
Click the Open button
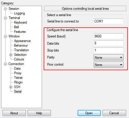point(89,113)
